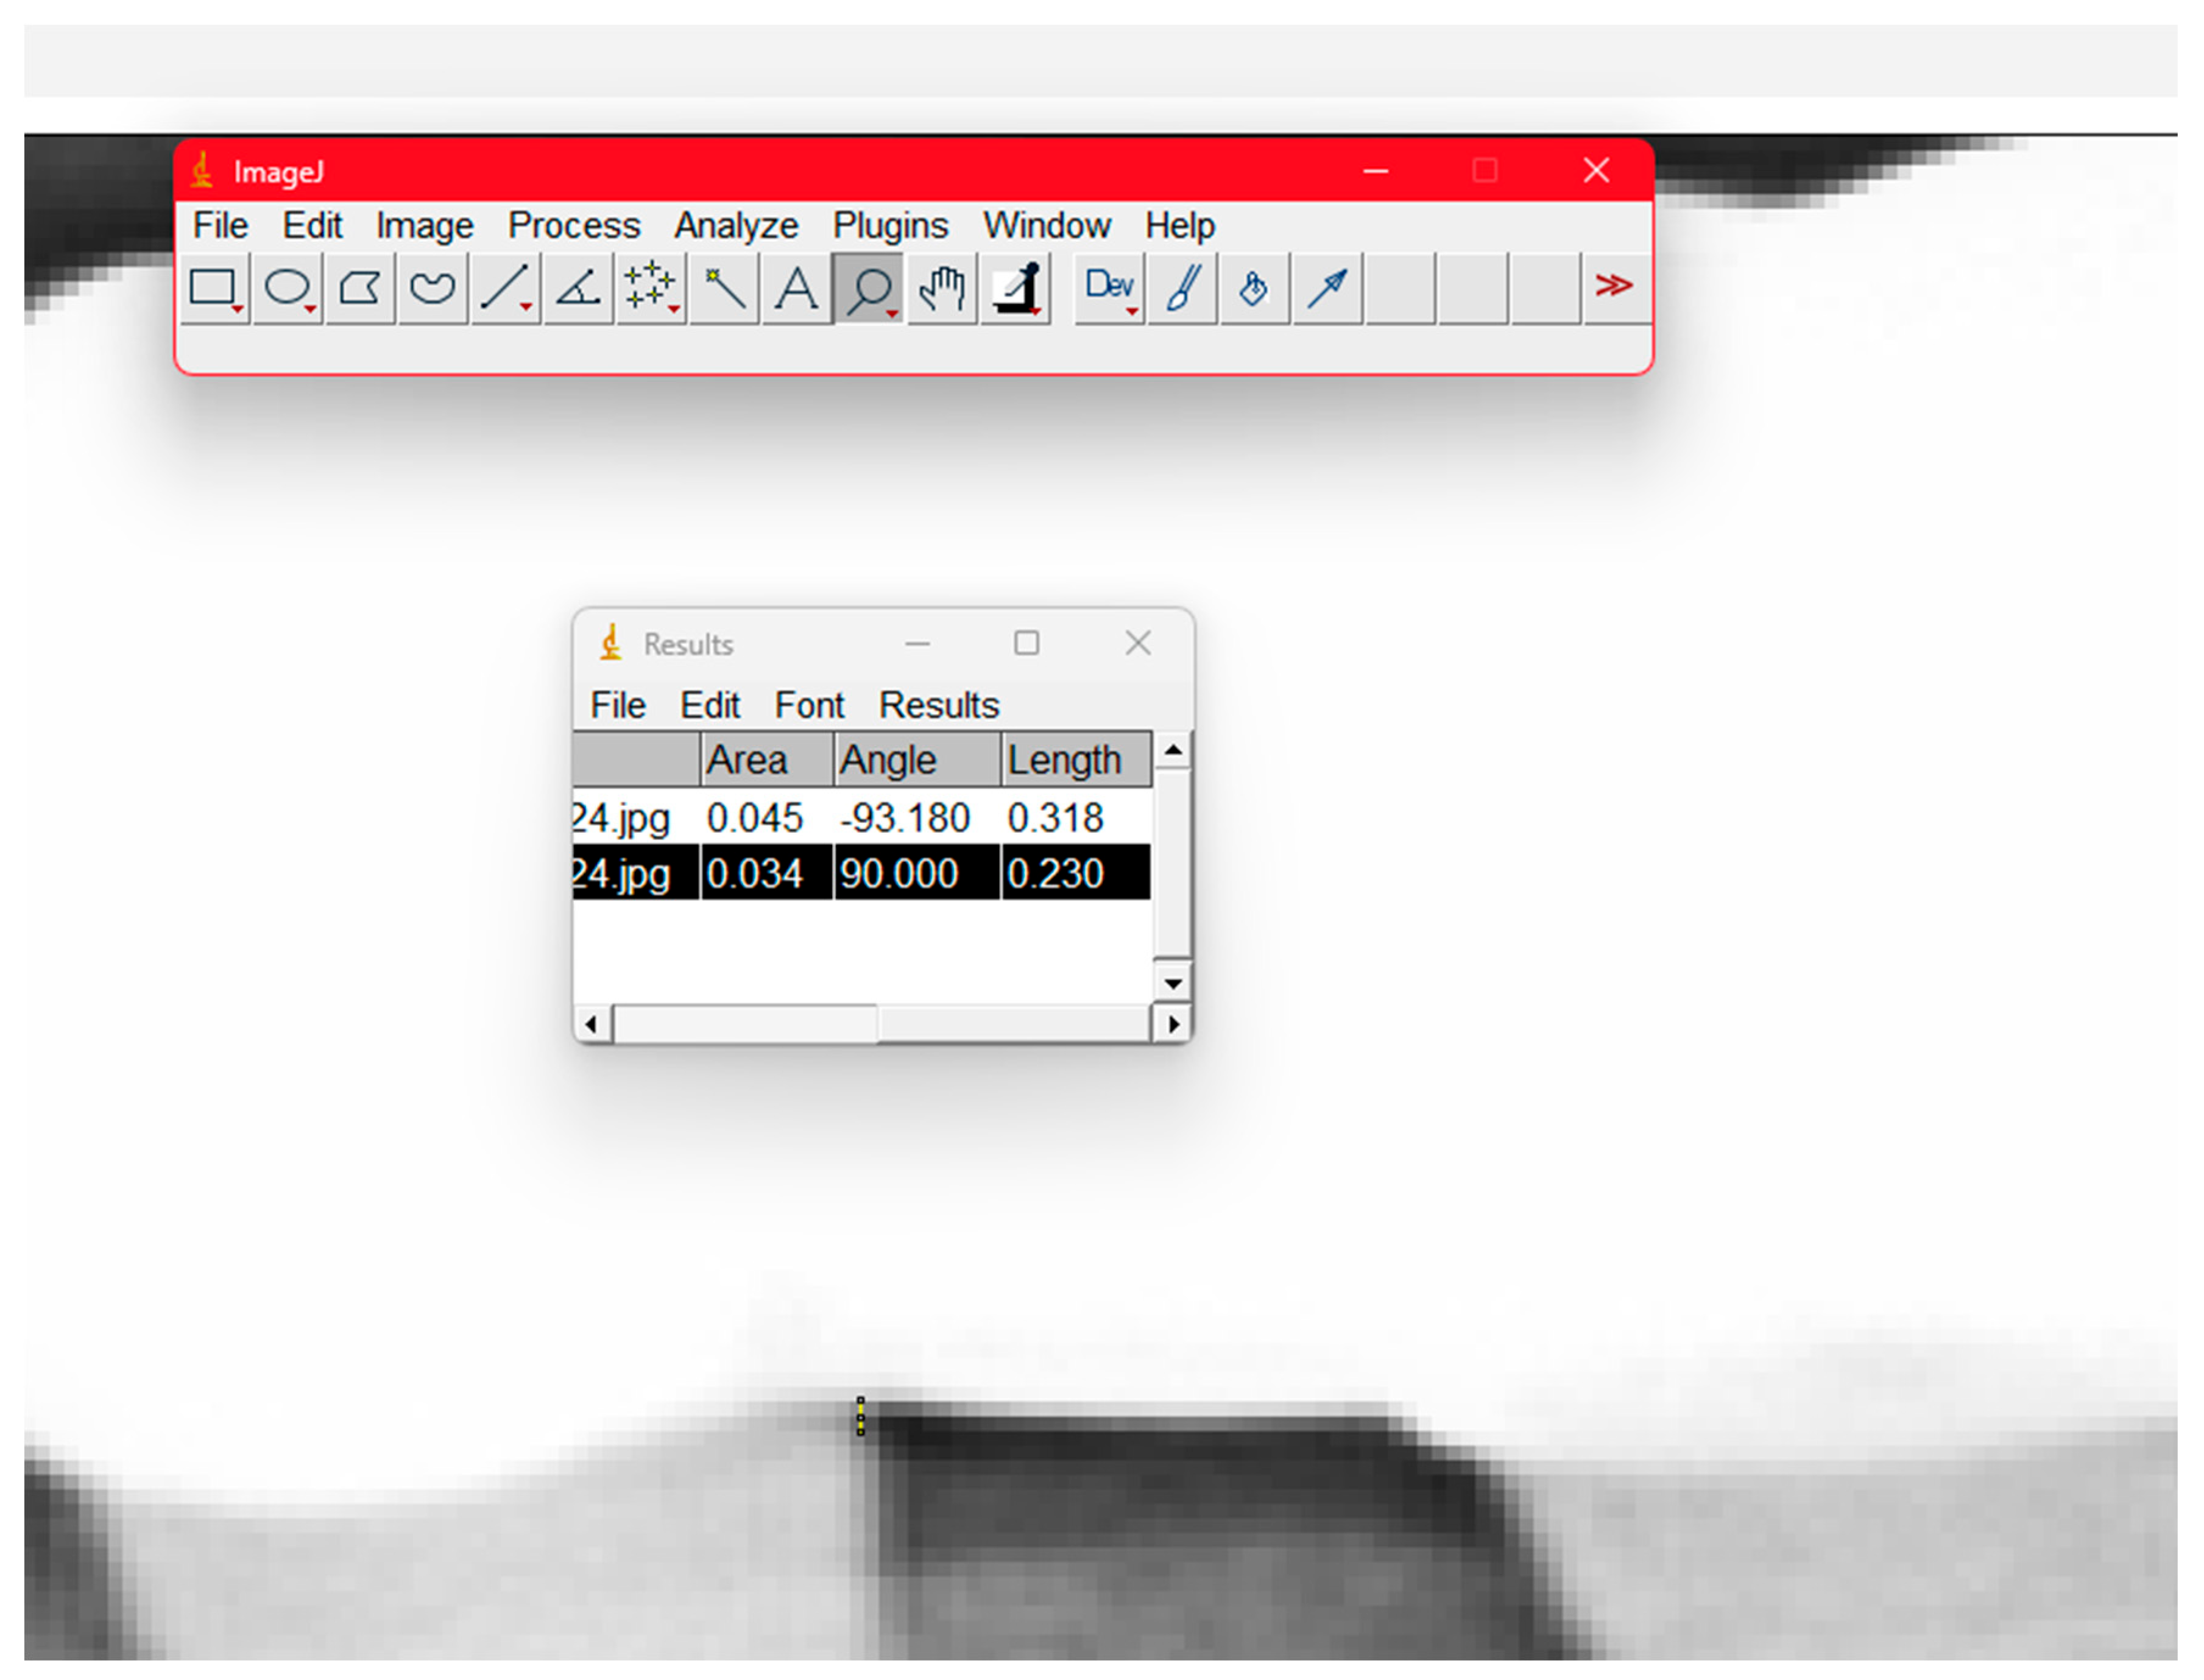Open the Analyze menu
The height and width of the screenshot is (1680, 2204).
[735, 225]
